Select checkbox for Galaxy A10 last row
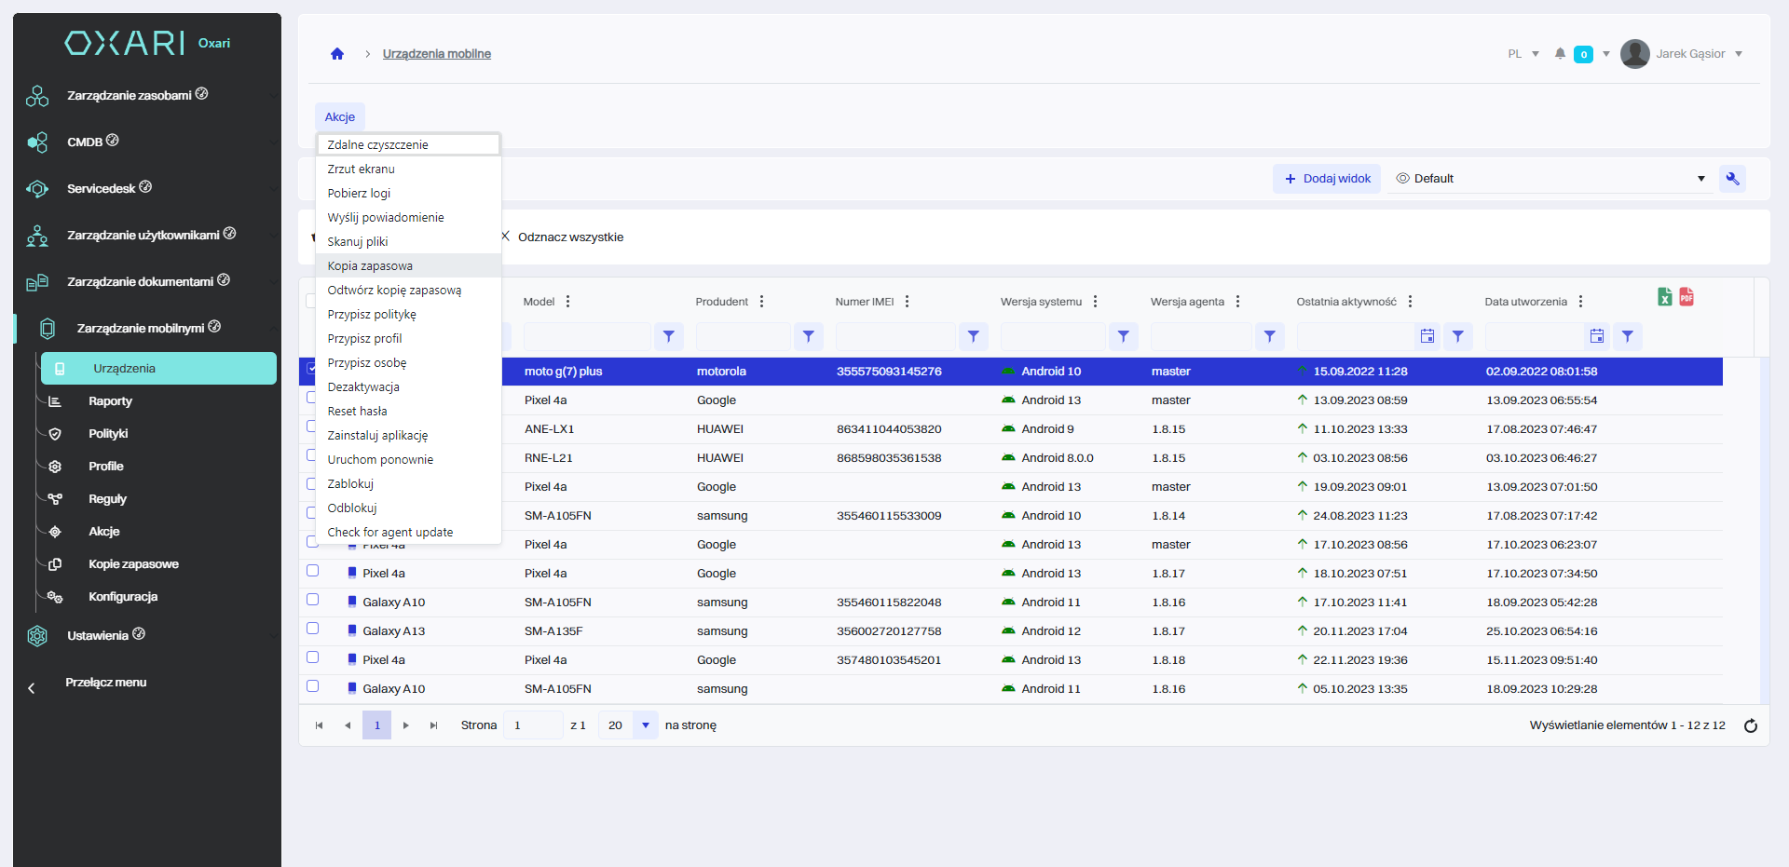This screenshot has width=1789, height=867. 313,686
